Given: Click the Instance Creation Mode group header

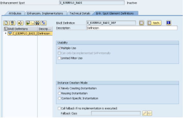Looking at the screenshot, I should (x=117, y=83).
